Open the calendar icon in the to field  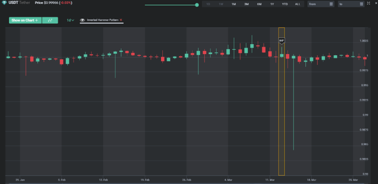pos(361,4)
